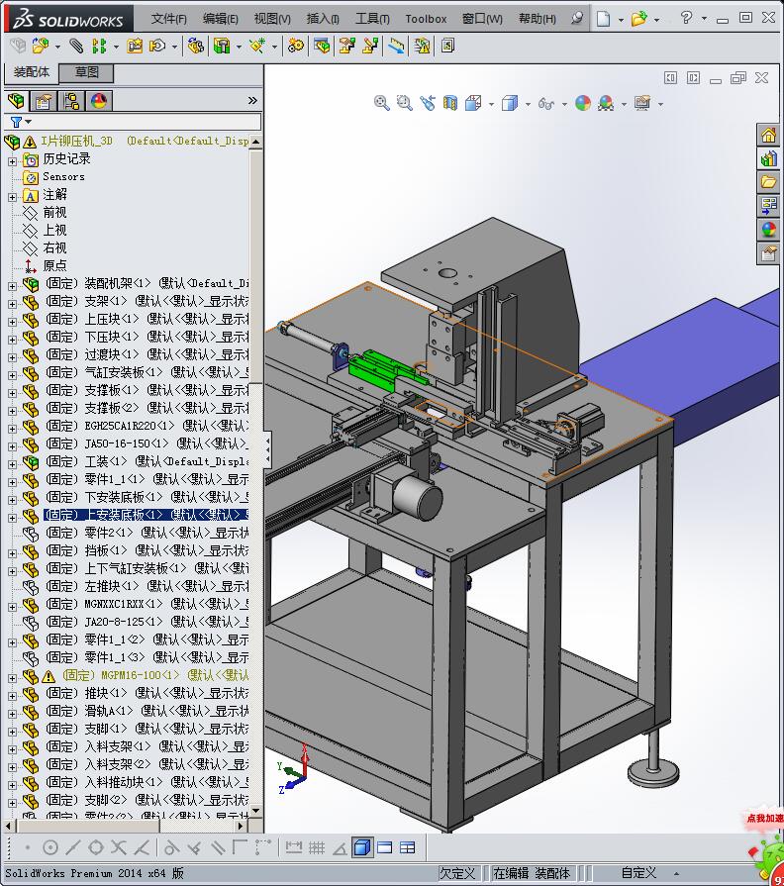Open the dropdown arrow next to New document
This screenshot has width=784, height=886.
coord(621,20)
